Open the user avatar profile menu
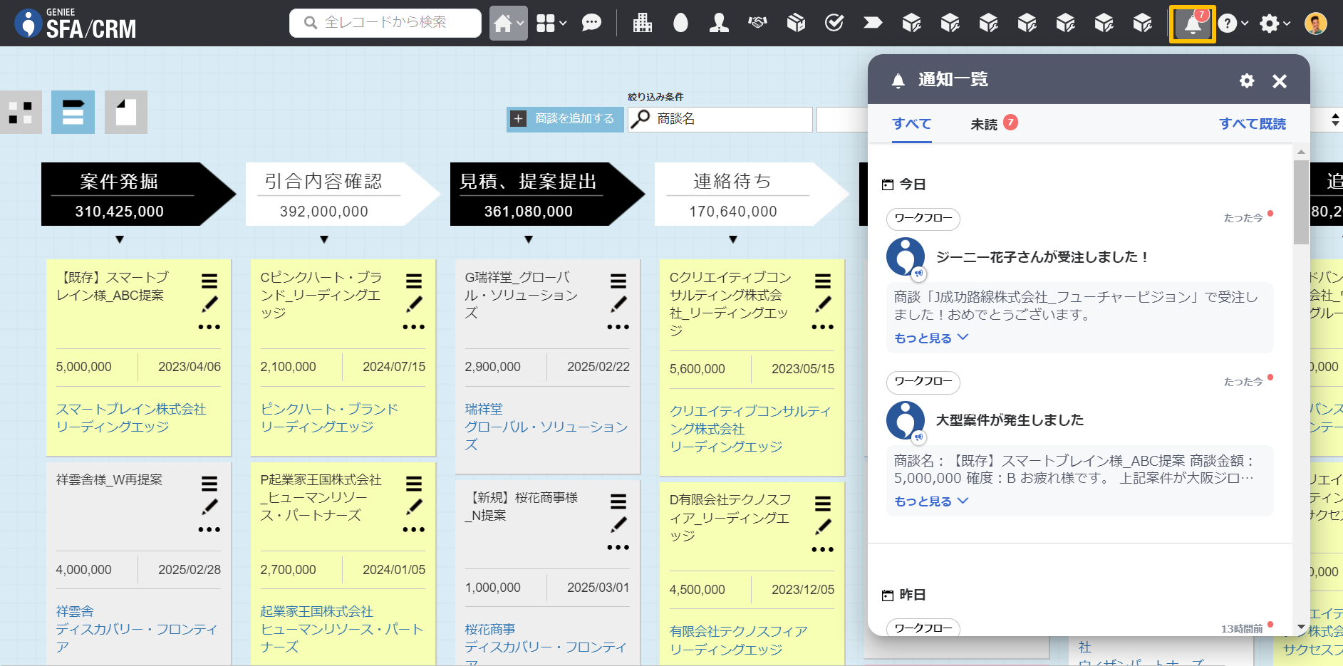1343x666 pixels. point(1316,24)
